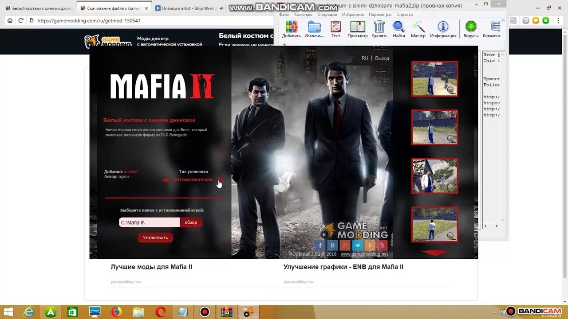The image size is (568, 319).
Task: Open Internet Explorer from the taskbar
Action: (29, 312)
